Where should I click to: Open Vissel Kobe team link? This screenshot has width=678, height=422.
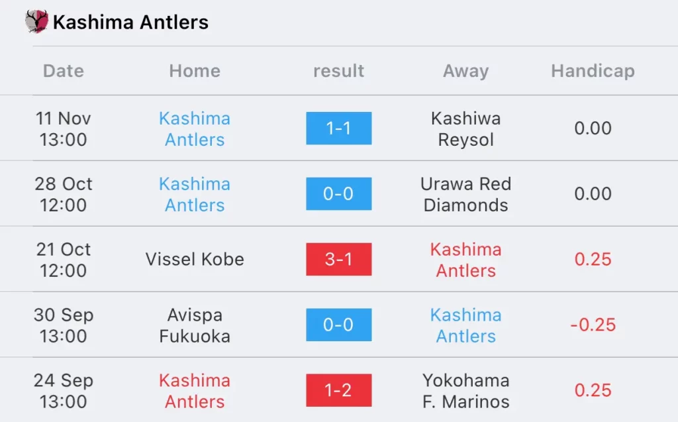pos(195,259)
